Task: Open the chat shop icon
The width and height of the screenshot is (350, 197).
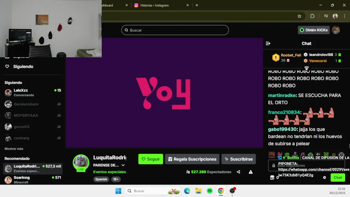Action: tap(272, 178)
